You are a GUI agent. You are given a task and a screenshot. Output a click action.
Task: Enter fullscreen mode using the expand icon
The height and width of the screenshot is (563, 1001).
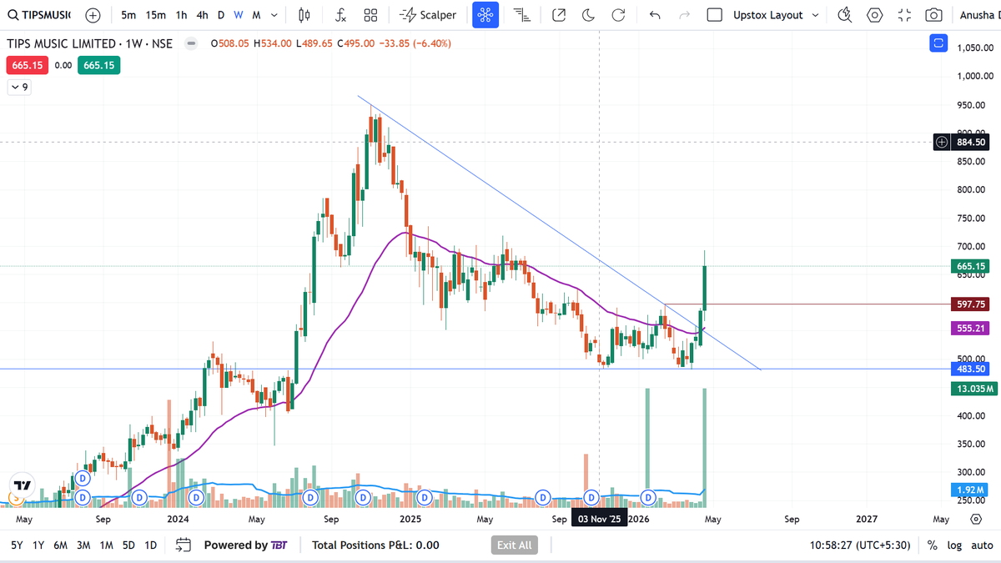coord(903,14)
